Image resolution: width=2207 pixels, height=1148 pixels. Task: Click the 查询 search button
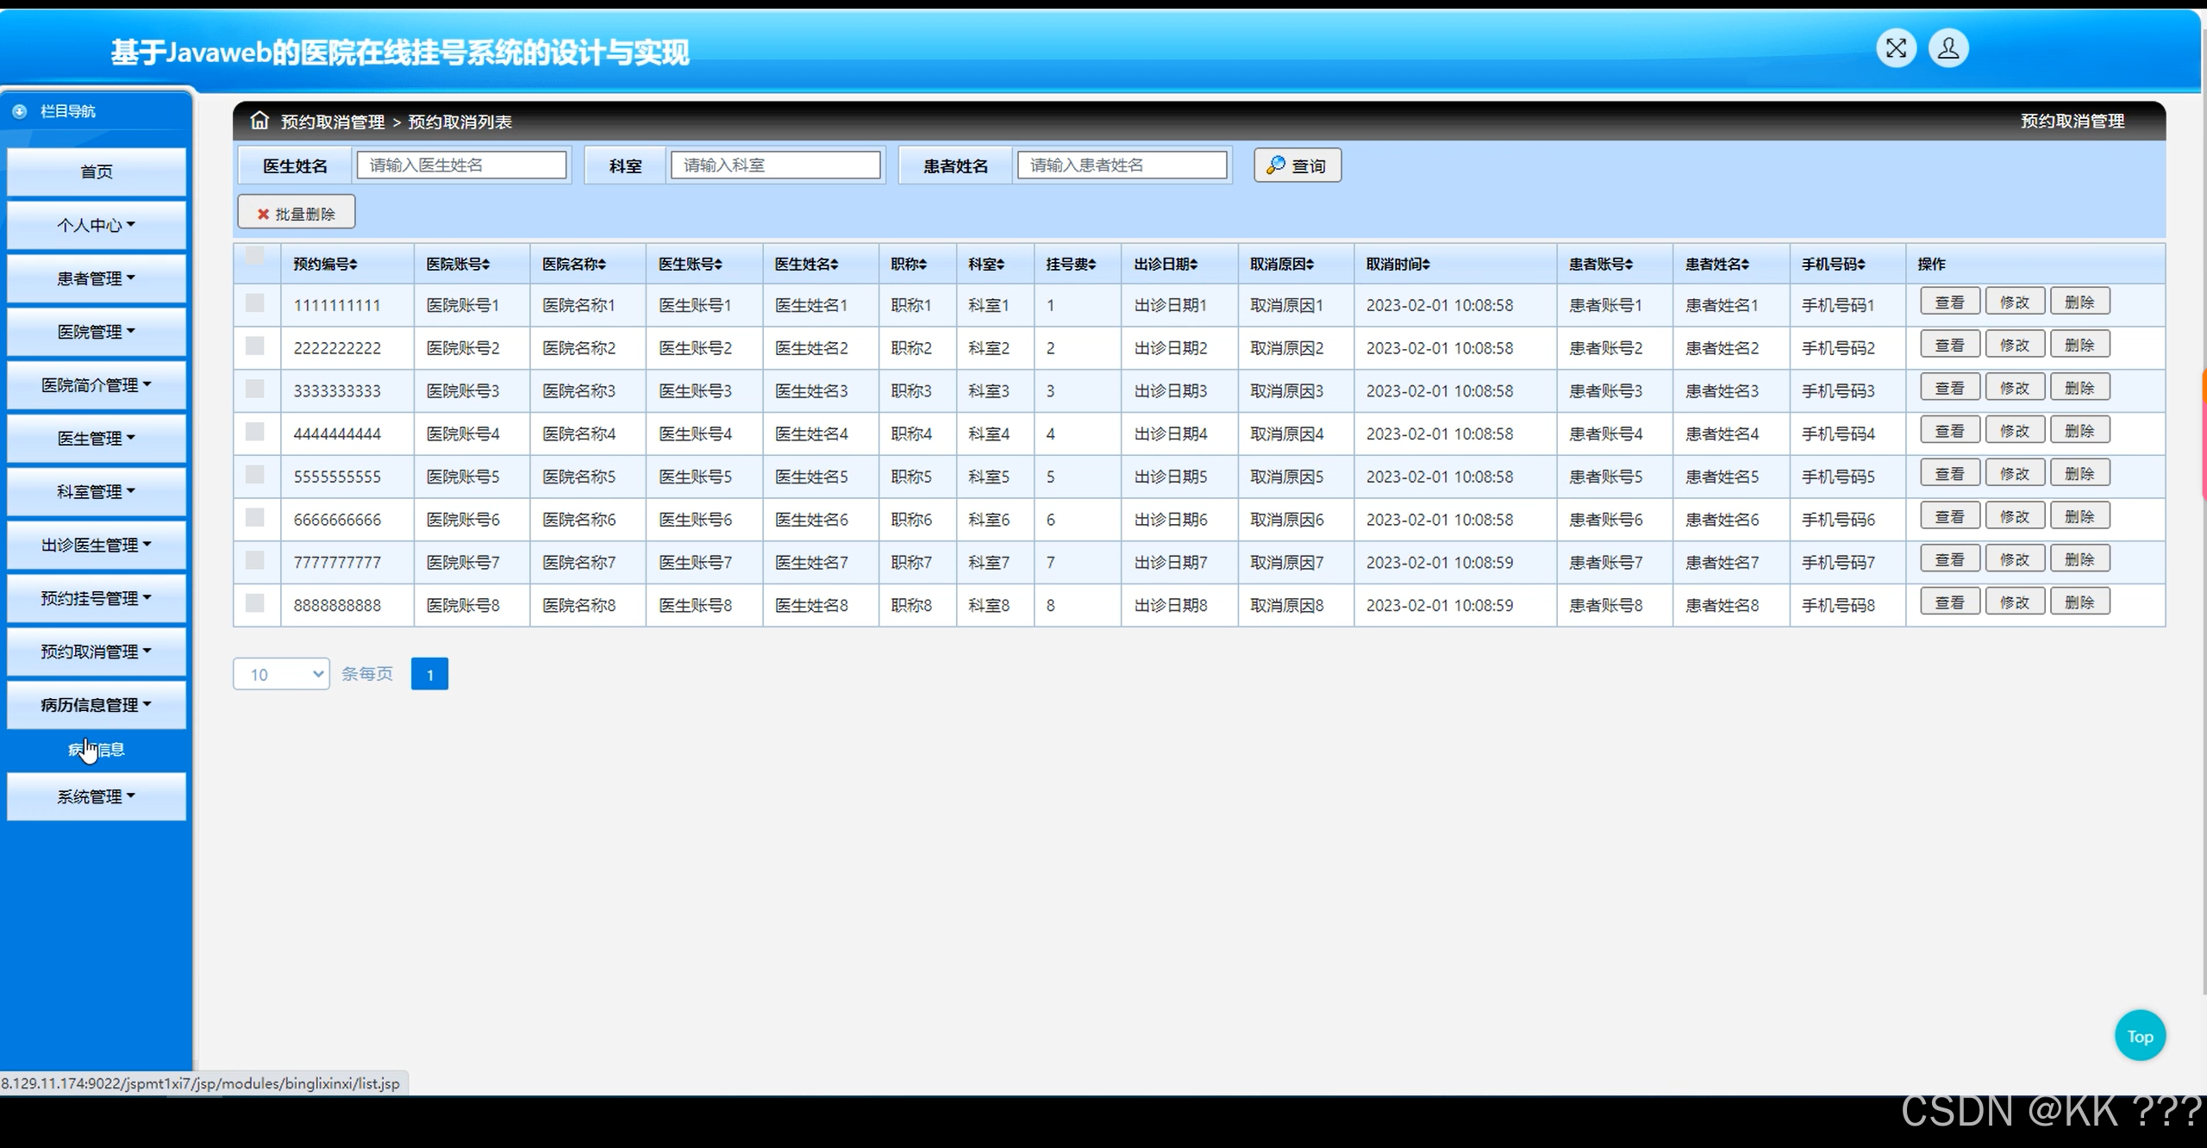click(1297, 165)
